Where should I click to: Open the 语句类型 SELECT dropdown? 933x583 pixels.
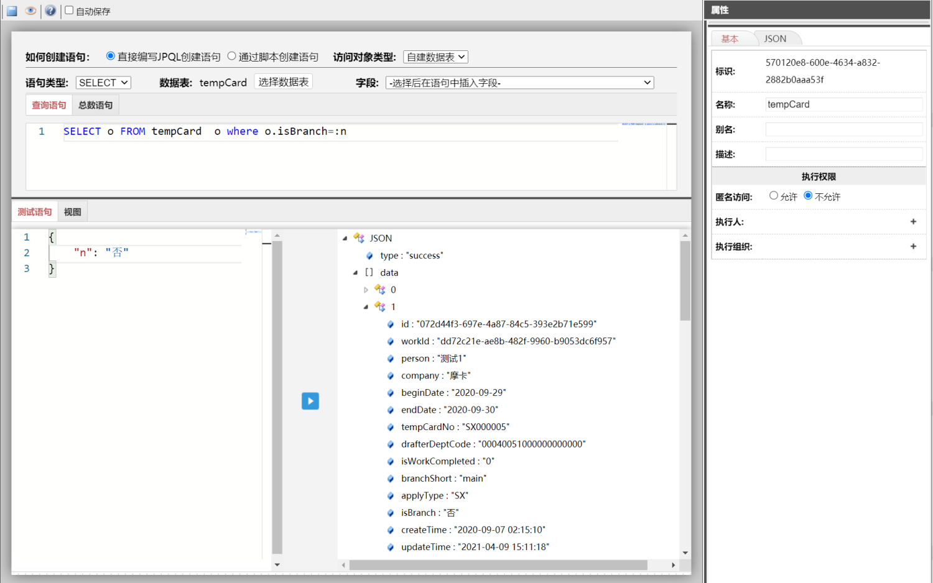[x=103, y=83]
